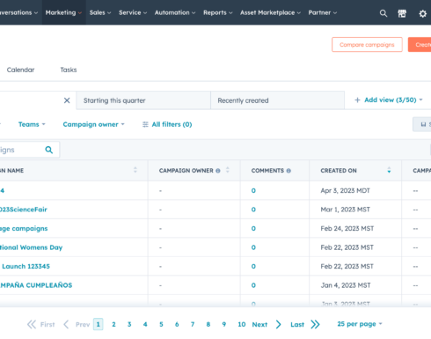Open the International Womens Day campaign
This screenshot has height=339, width=431.
click(x=31, y=247)
